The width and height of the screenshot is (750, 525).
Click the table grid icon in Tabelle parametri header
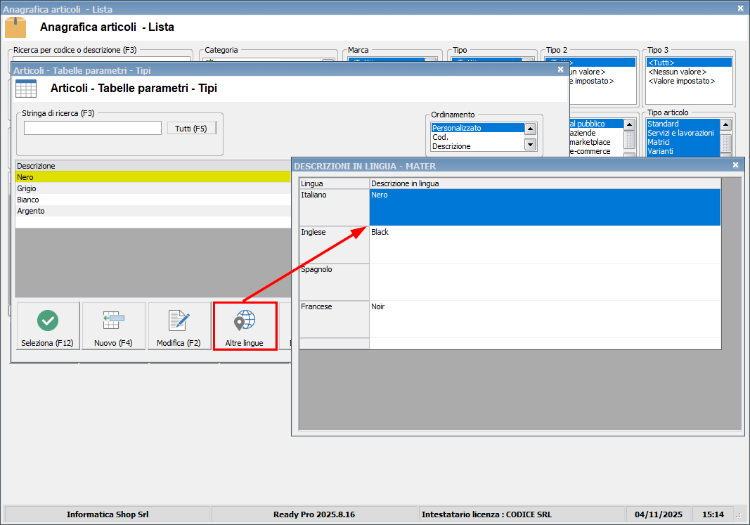click(x=26, y=89)
